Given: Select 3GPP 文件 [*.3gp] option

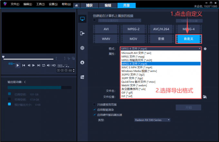Looking at the screenshot, I should 161,78.
